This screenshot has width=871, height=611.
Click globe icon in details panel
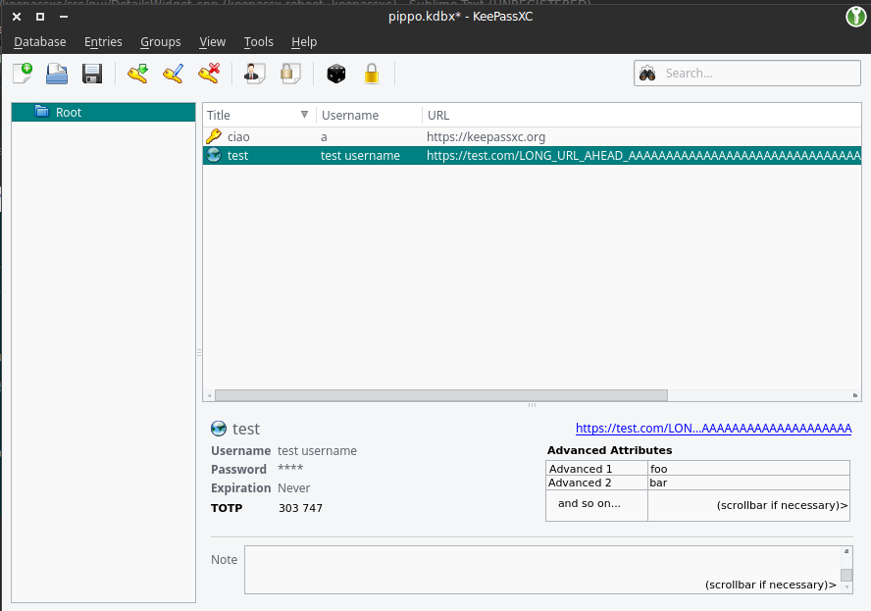point(219,429)
